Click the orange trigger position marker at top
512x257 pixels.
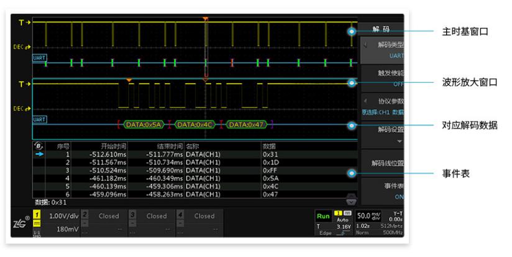[x=205, y=19]
